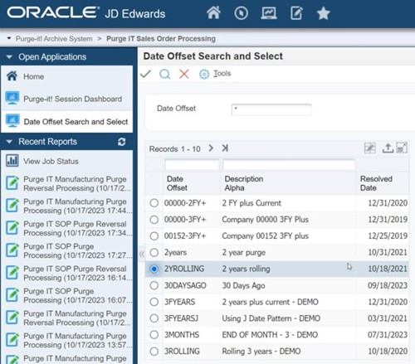Open the Tools menu
This screenshot has width=415, height=364.
pyautogui.click(x=222, y=74)
